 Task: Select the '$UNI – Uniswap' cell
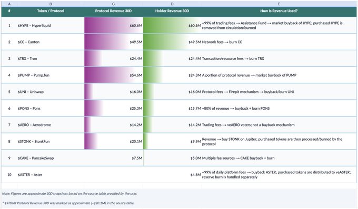(51, 92)
